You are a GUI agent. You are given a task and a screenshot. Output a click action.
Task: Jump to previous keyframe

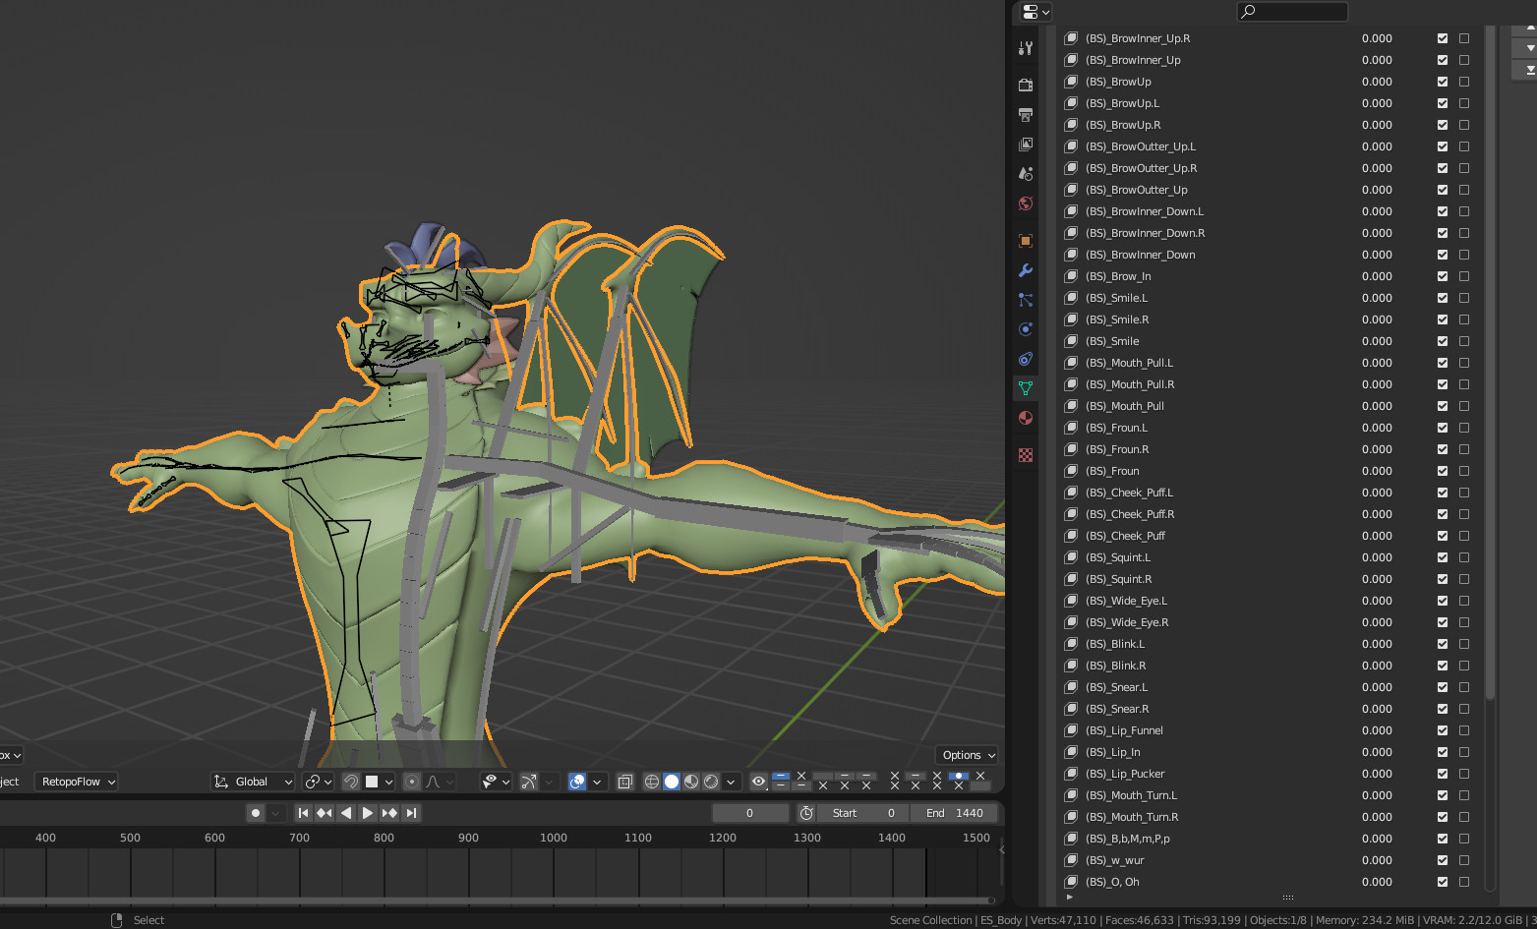pyautogui.click(x=325, y=813)
